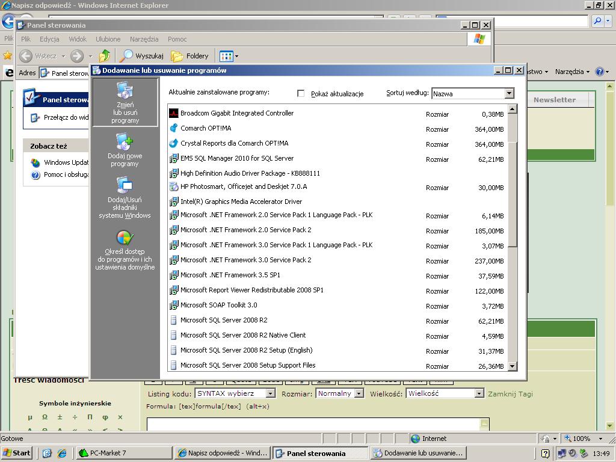The width and height of the screenshot is (616, 462).
Task: Click the Internet Explorer search magnifier button
Action: tap(597, 21)
